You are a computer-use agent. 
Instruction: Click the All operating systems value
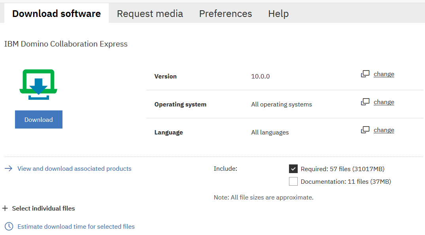pos(281,104)
